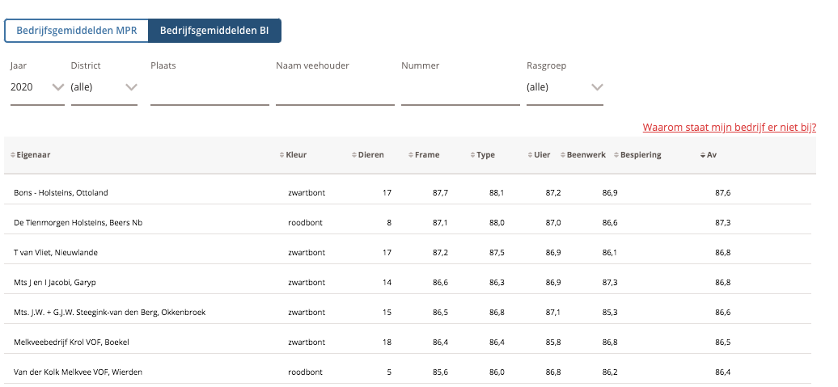Image resolution: width=838 pixels, height=387 pixels.
Task: Expand the District dropdown
Action: tap(104, 87)
